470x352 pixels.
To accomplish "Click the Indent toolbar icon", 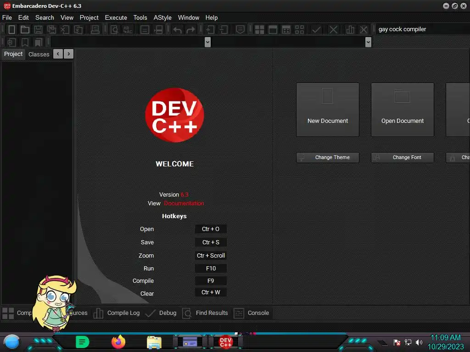I will pos(210,29).
